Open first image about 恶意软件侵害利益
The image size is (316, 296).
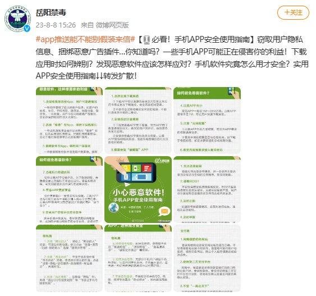70,120
